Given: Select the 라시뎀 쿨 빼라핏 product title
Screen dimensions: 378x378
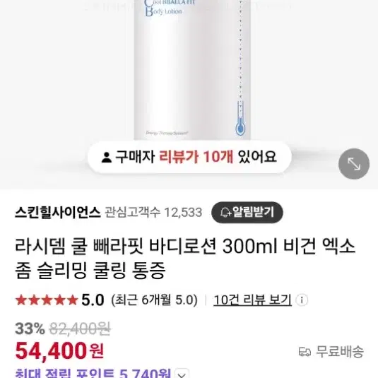Looking at the screenshot, I should pyautogui.click(x=185, y=258).
